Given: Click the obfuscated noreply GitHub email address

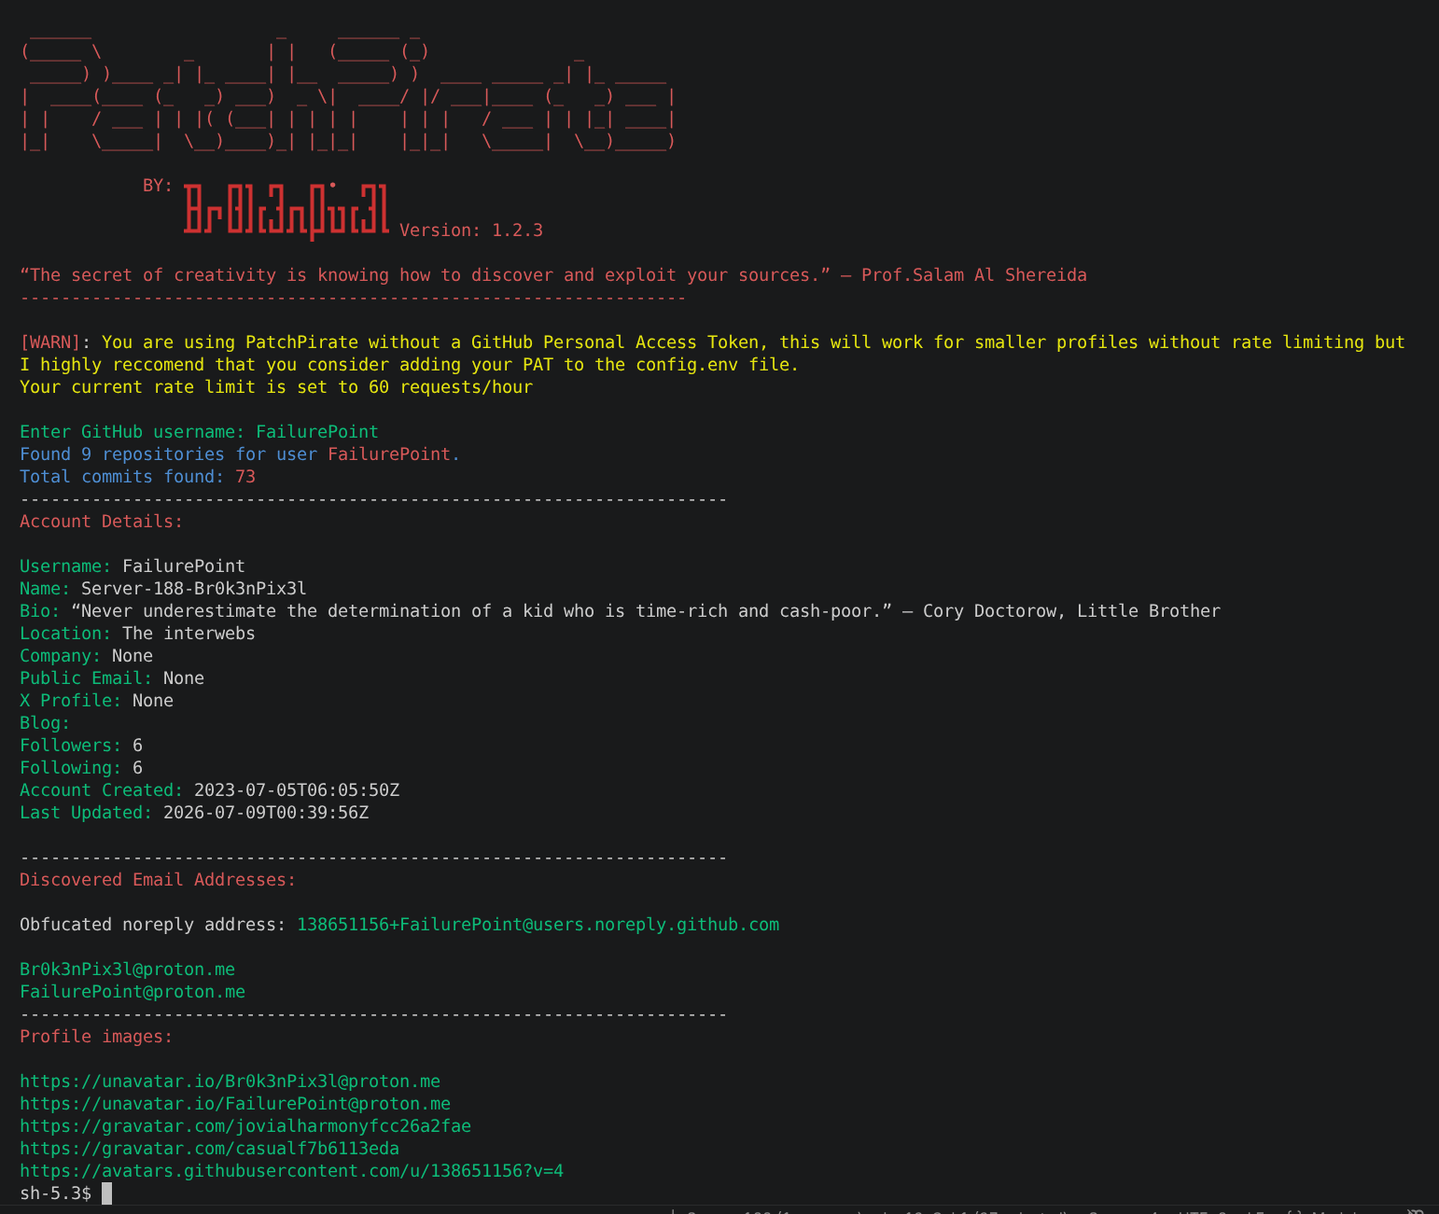Looking at the screenshot, I should [x=538, y=925].
